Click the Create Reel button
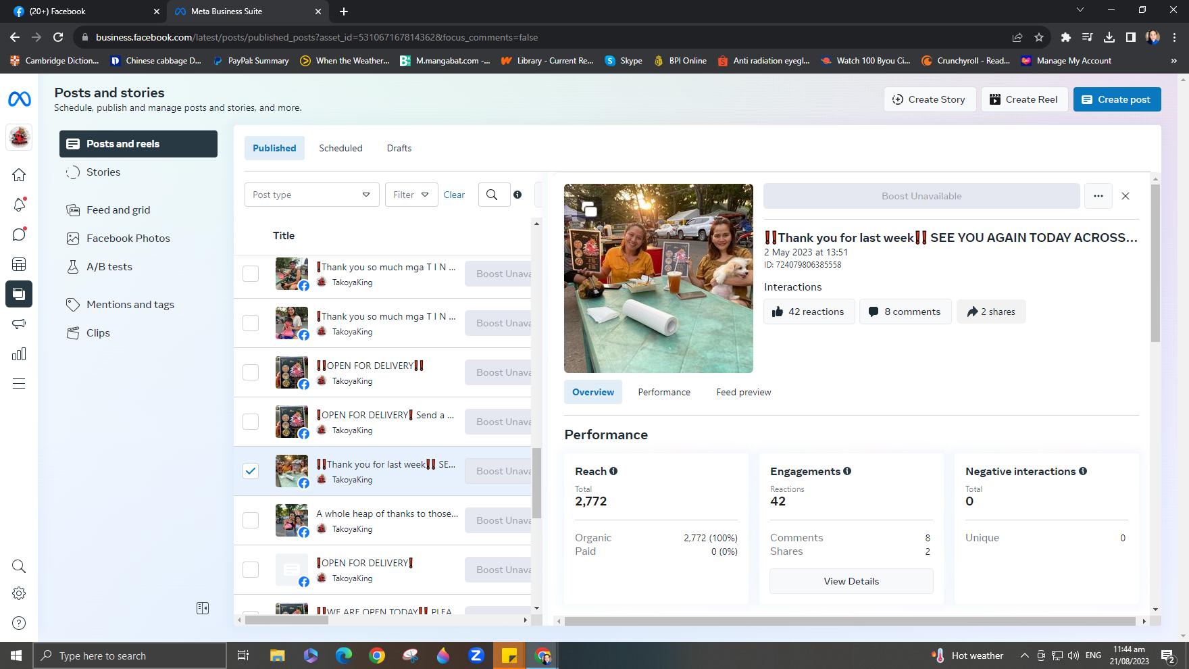The image size is (1189, 669). pos(1024,99)
